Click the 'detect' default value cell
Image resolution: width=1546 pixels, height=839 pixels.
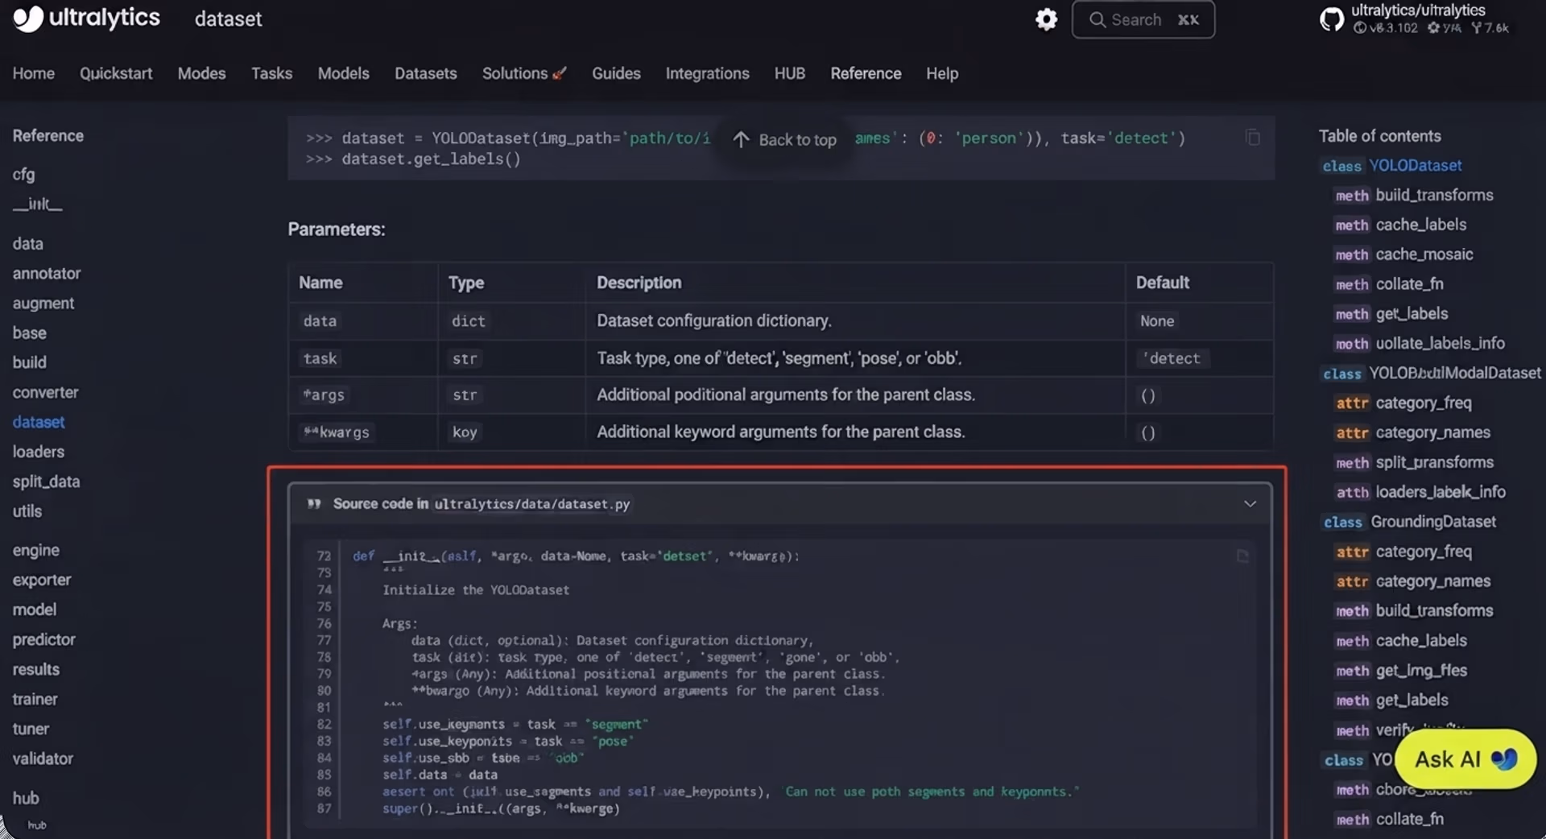click(x=1172, y=358)
